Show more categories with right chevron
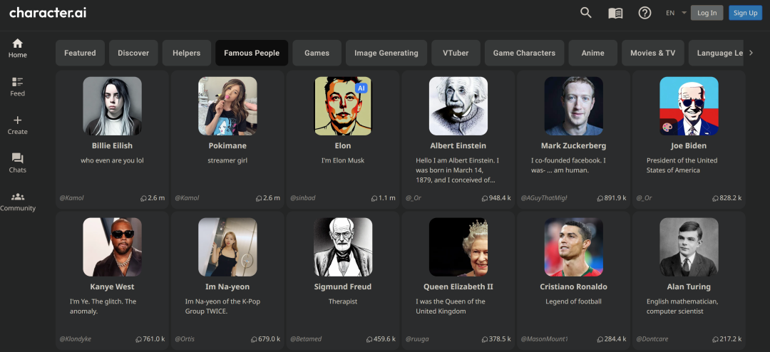The image size is (770, 352). coord(751,53)
